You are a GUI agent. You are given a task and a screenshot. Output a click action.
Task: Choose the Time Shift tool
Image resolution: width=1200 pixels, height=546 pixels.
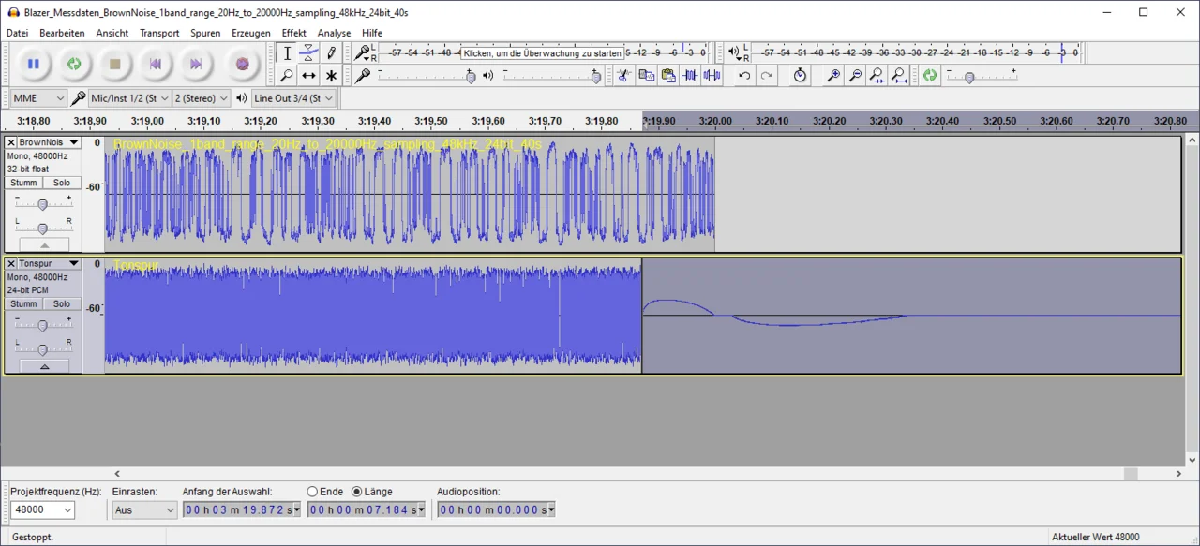tap(308, 76)
